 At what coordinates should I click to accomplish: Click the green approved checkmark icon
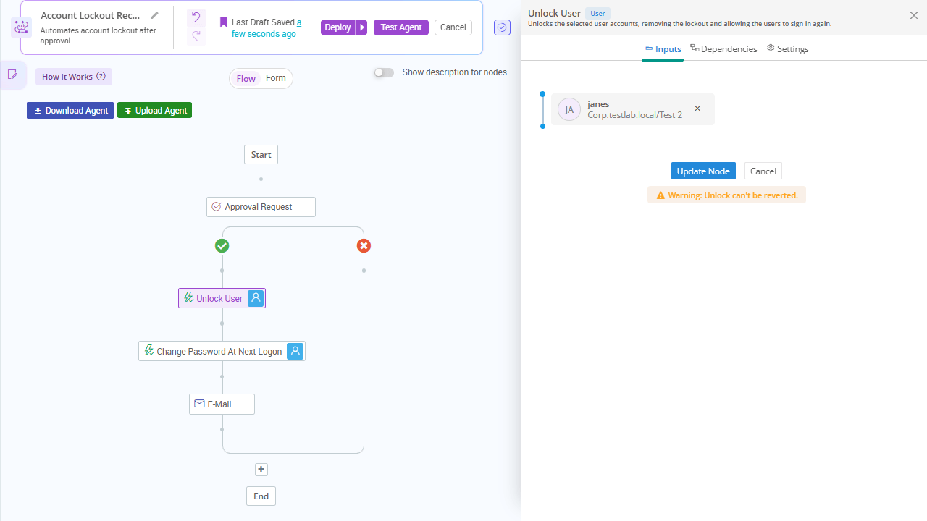(222, 246)
